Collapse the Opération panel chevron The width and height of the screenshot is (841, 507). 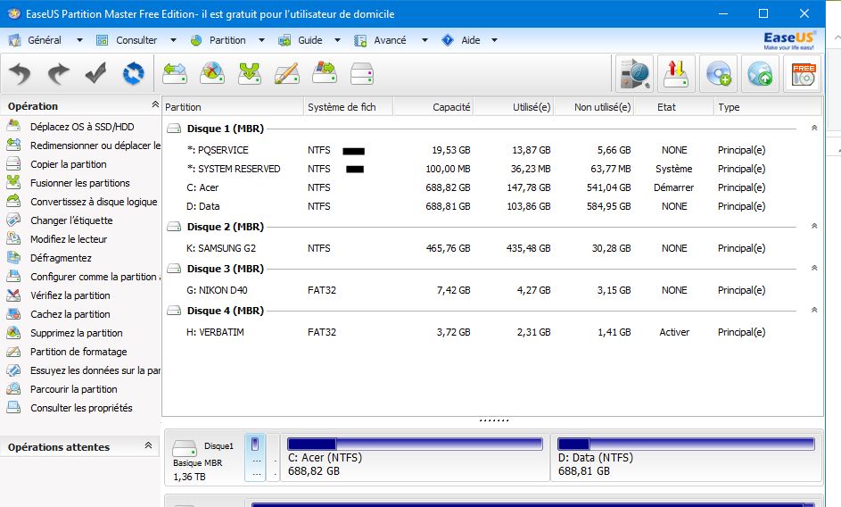(x=155, y=104)
